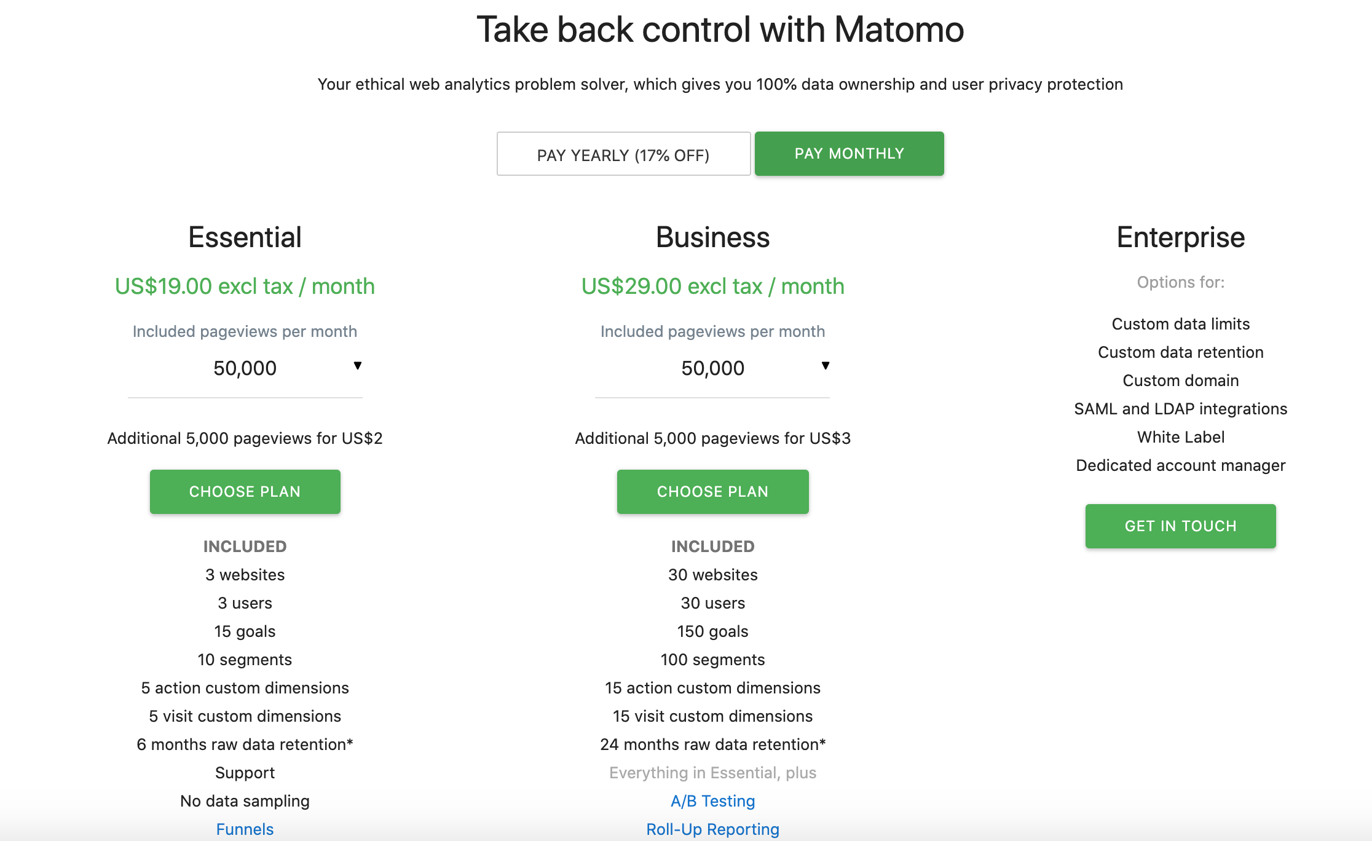
Task: Click the Enterprise plan title
Action: tap(1180, 237)
